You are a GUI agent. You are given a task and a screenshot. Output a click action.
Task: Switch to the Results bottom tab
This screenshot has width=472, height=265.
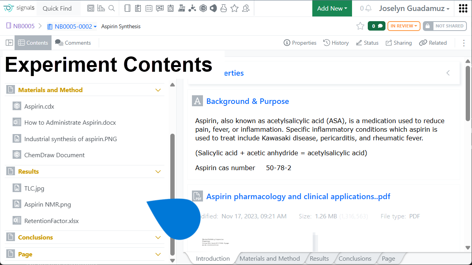(x=319, y=259)
